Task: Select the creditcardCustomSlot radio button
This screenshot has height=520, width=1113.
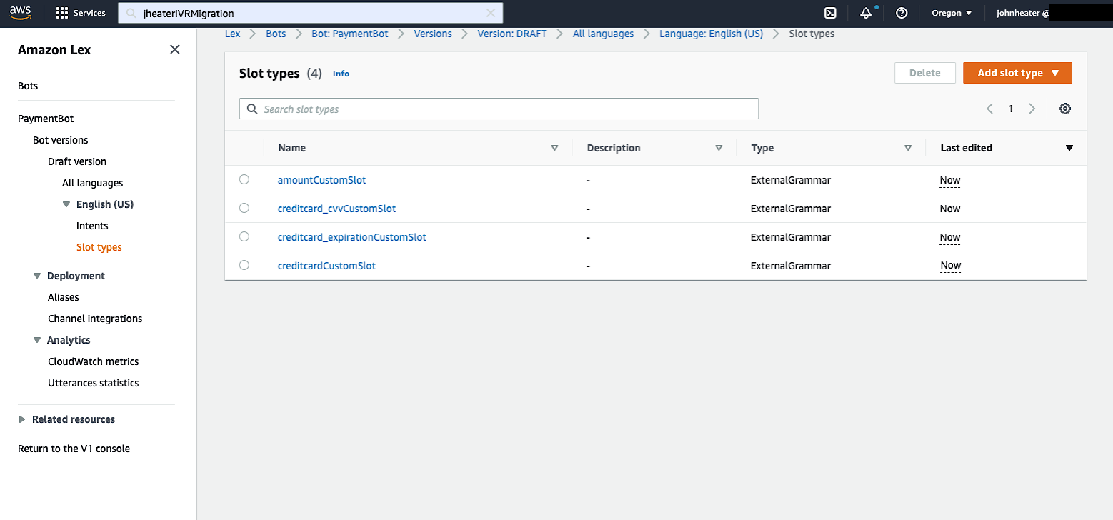Action: tap(244, 265)
